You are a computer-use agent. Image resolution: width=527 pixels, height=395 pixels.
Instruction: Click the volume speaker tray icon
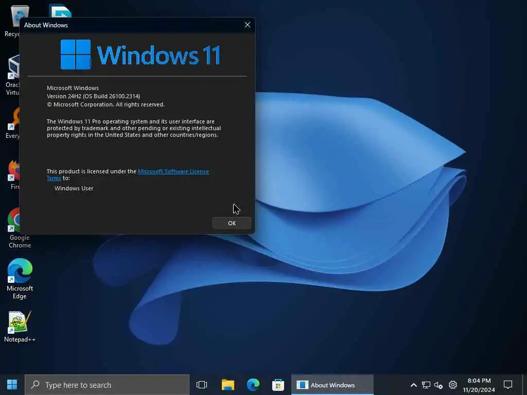click(438, 385)
